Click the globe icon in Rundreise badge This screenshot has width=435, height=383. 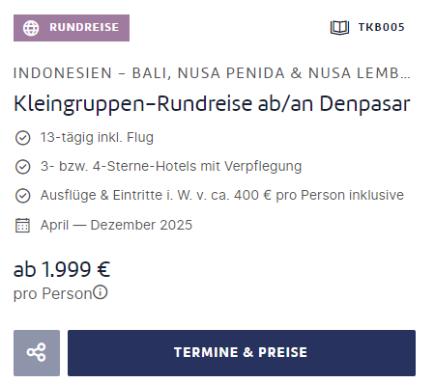click(31, 28)
